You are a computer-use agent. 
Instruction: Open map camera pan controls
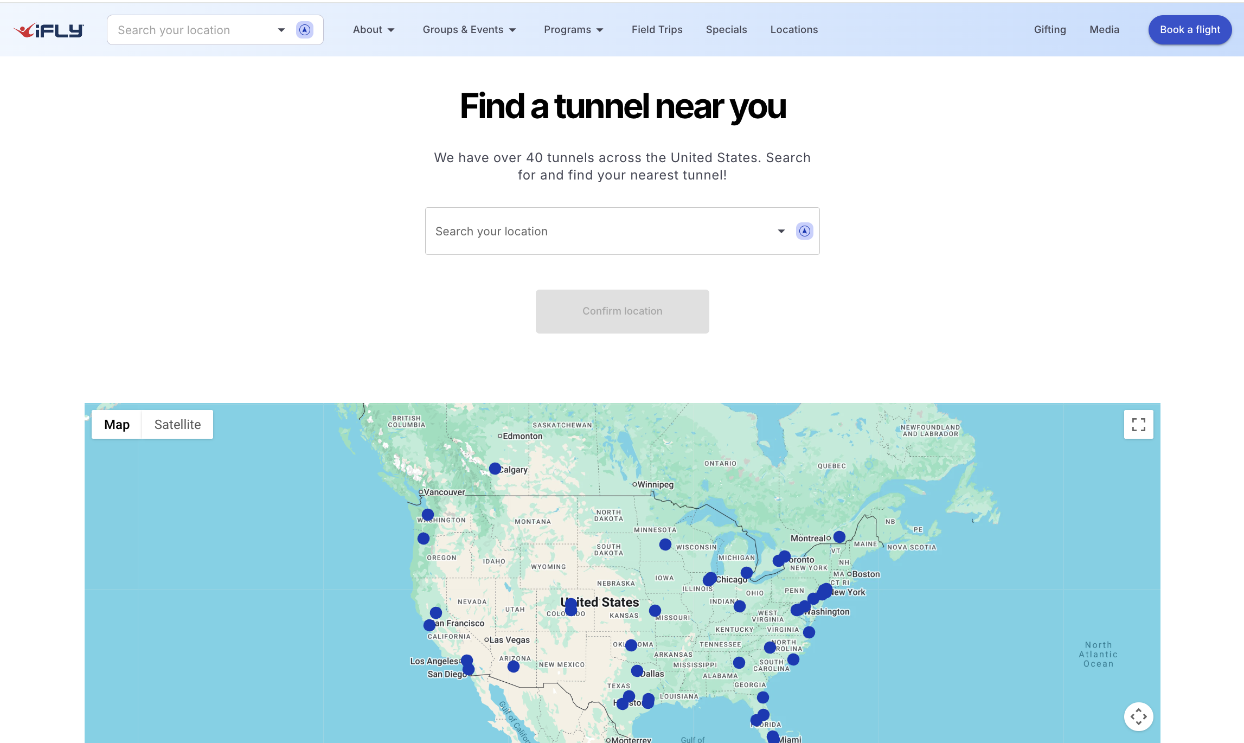pos(1138,716)
